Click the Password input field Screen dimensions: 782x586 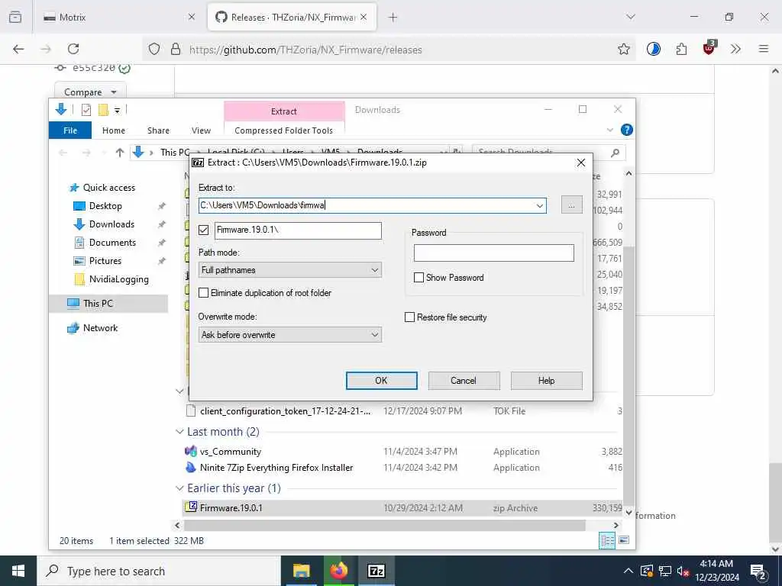tap(494, 253)
